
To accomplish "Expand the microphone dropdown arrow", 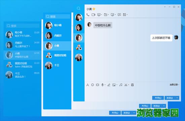I will click(105, 85).
